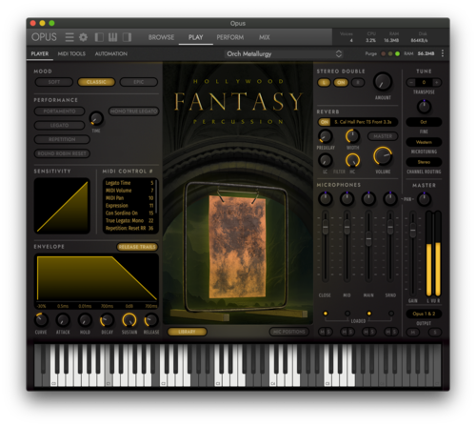Open the Opus main menu hamburger icon
Viewport: 476px width, 426px height.
point(69,37)
